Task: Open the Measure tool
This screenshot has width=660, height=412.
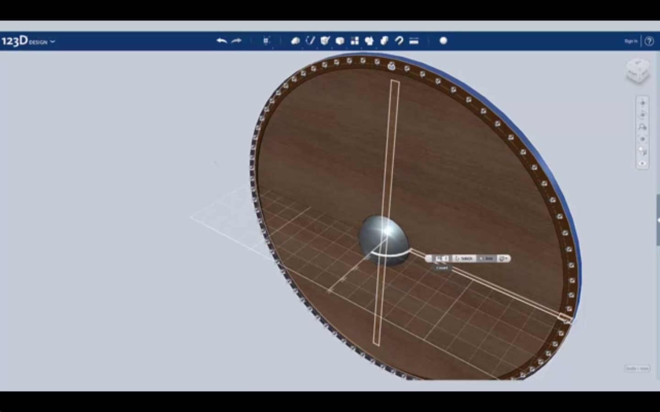Action: point(414,41)
